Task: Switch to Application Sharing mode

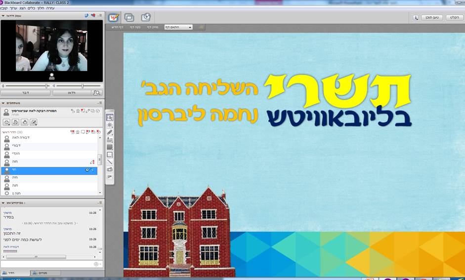Action: tap(129, 18)
